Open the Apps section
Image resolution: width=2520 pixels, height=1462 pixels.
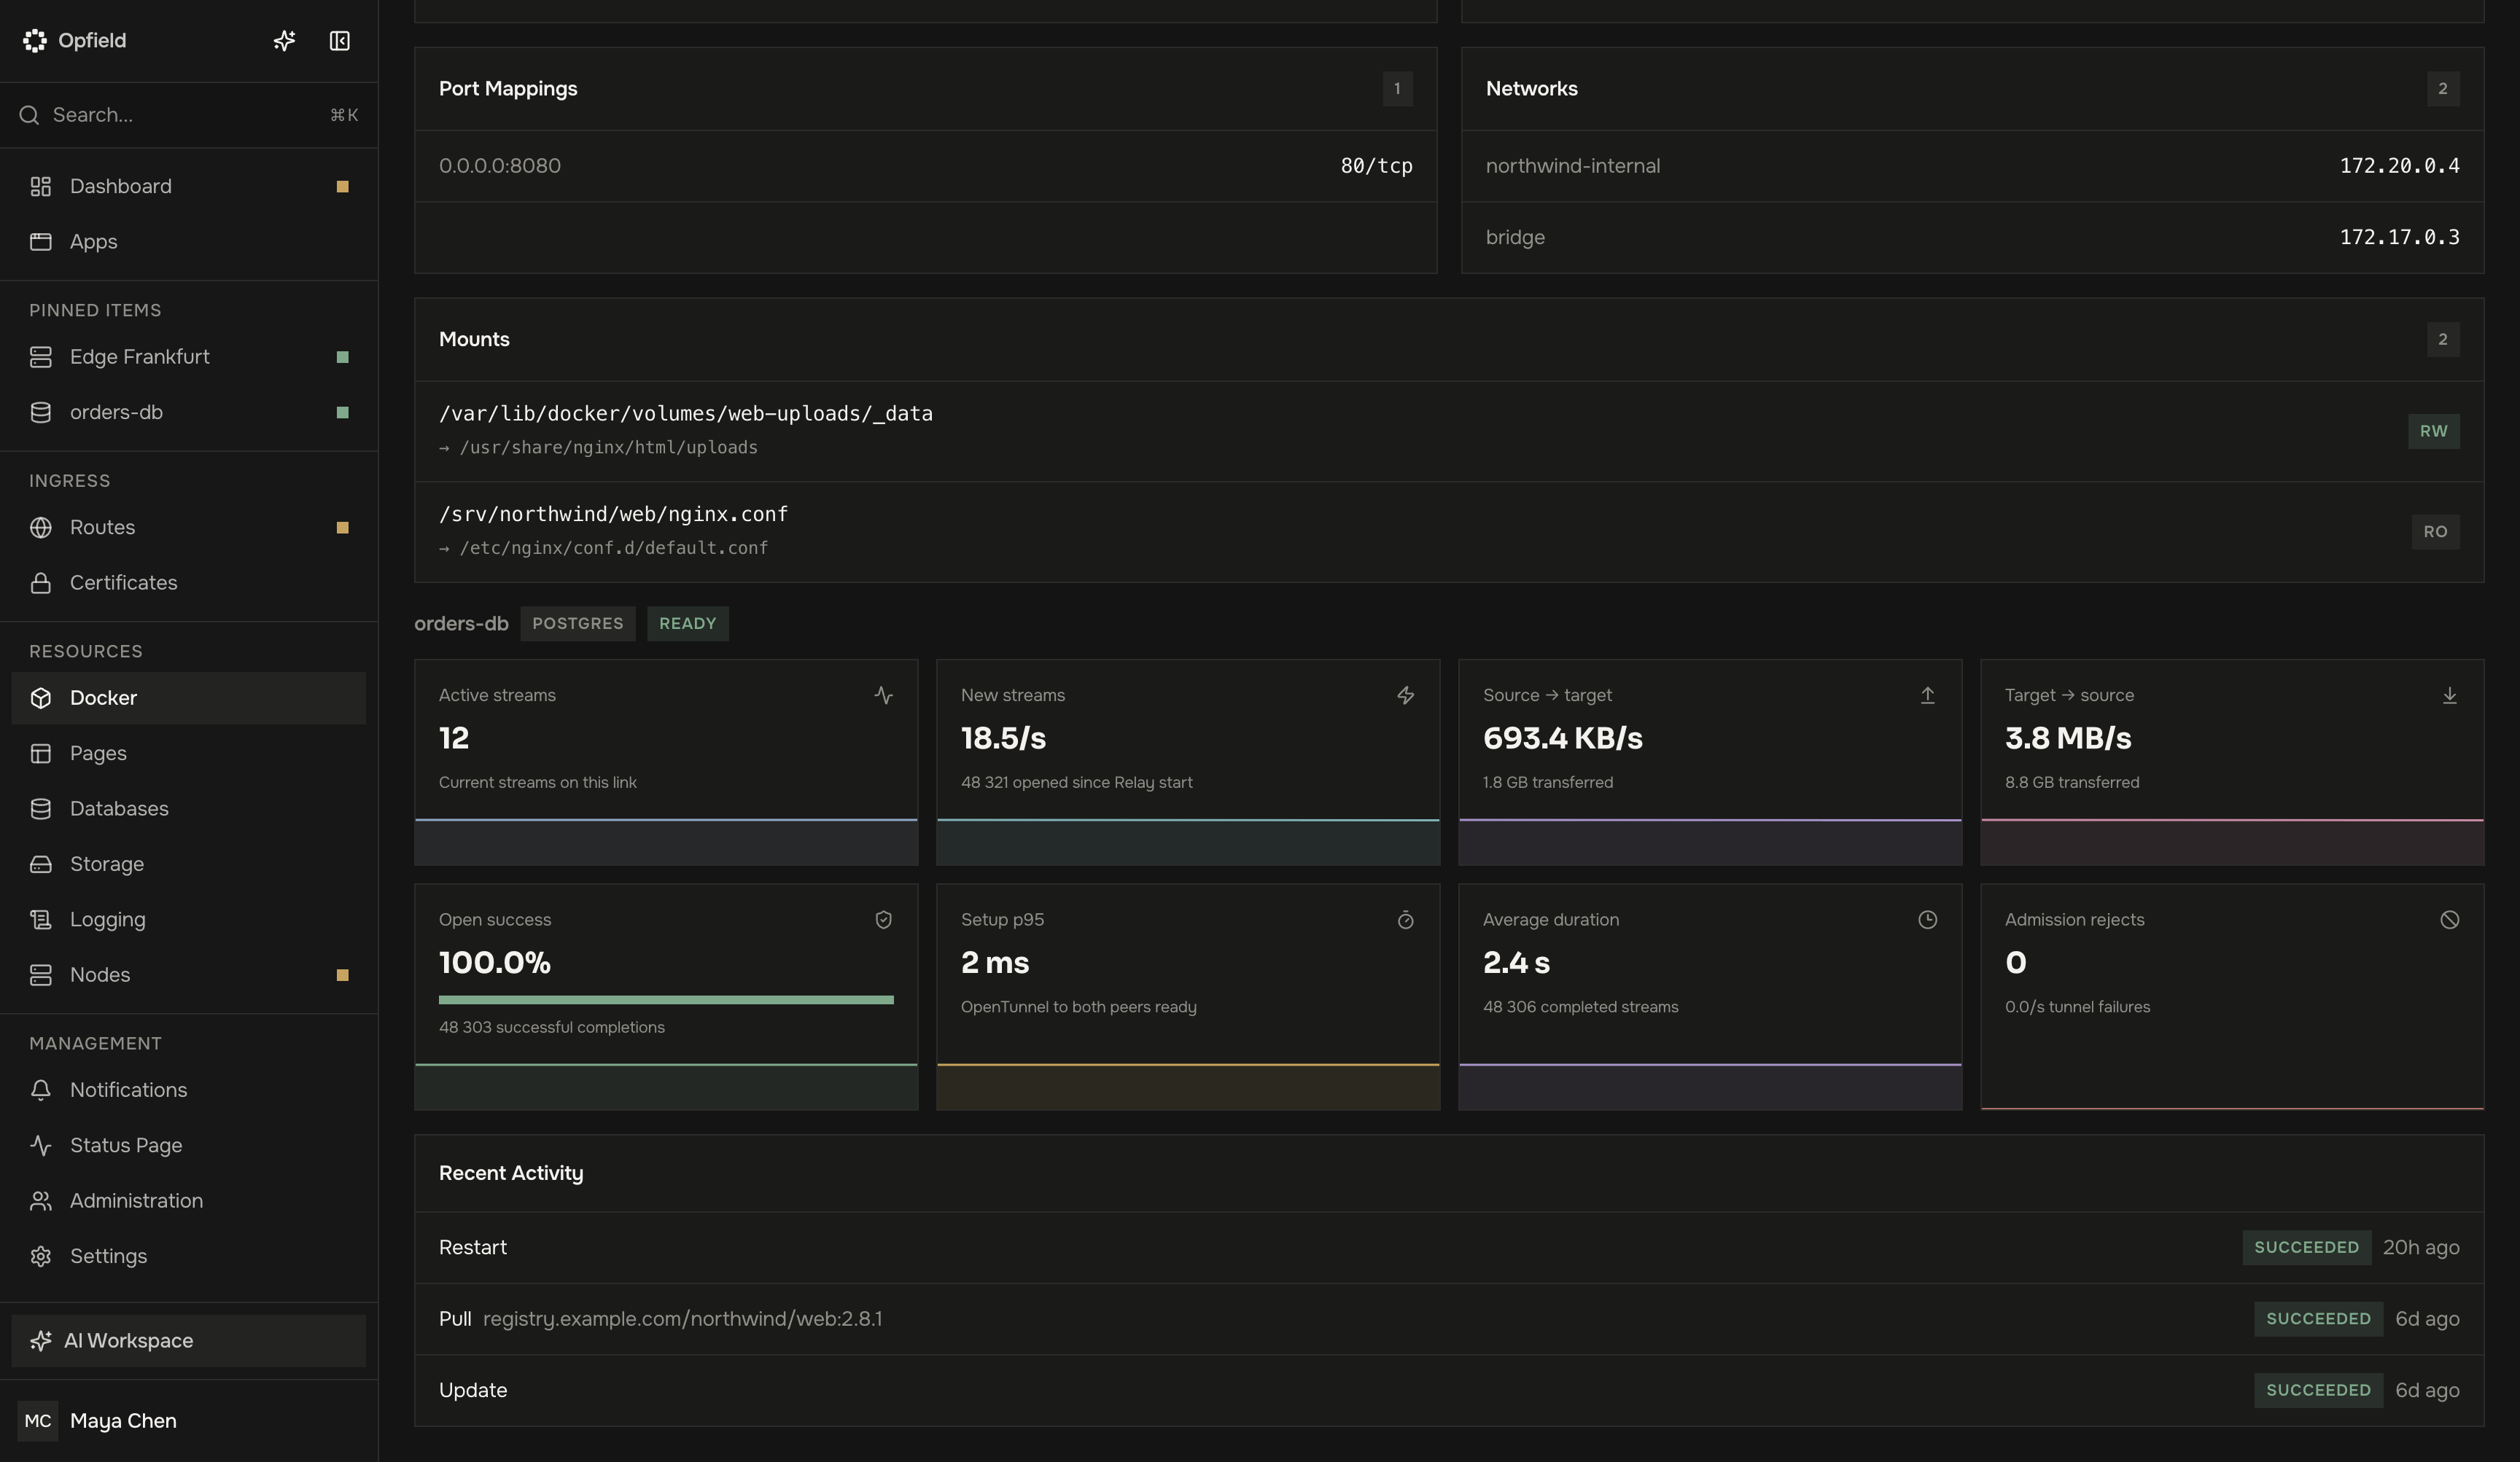[189, 242]
